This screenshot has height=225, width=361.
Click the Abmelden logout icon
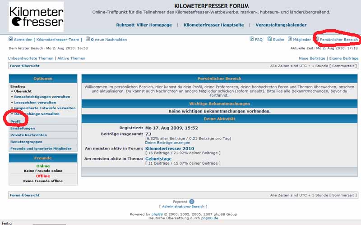(10, 39)
